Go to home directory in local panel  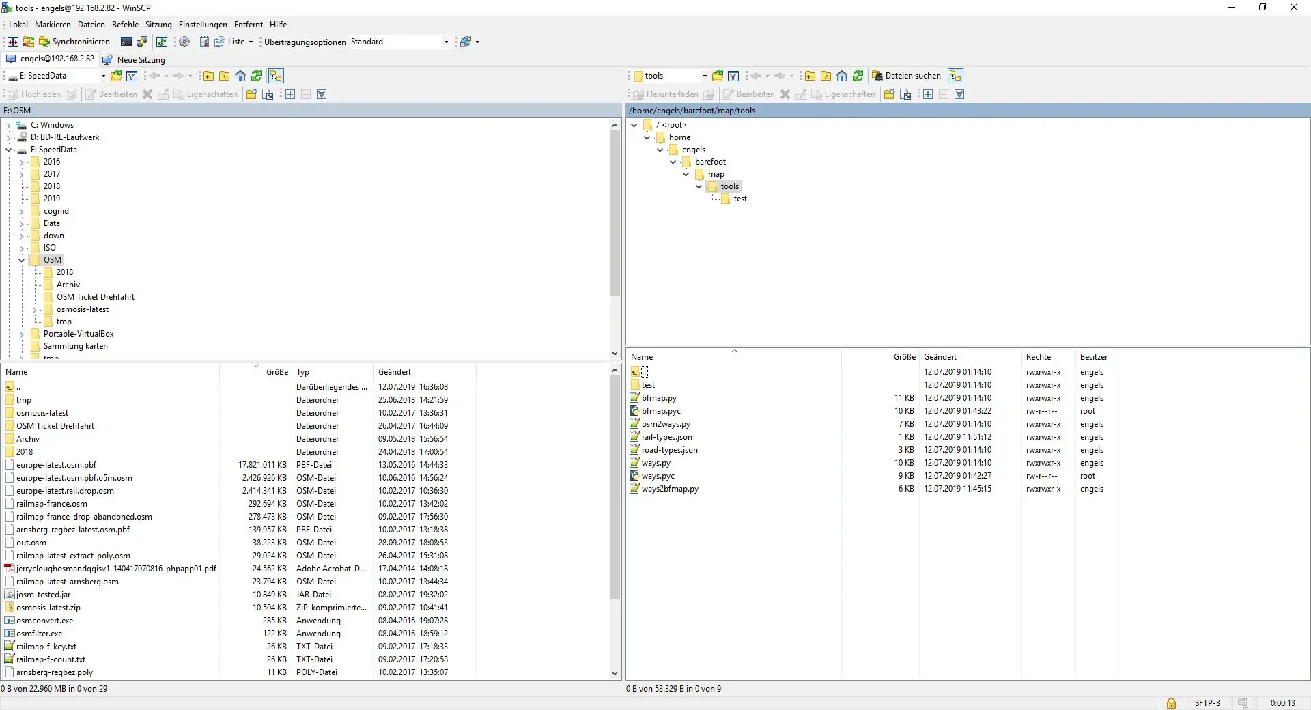click(240, 76)
